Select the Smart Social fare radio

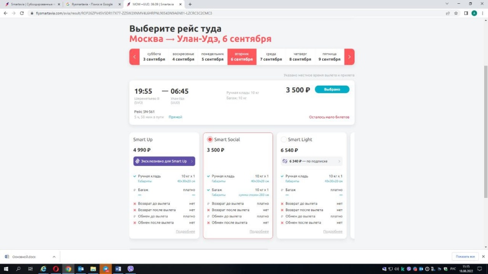[210, 139]
